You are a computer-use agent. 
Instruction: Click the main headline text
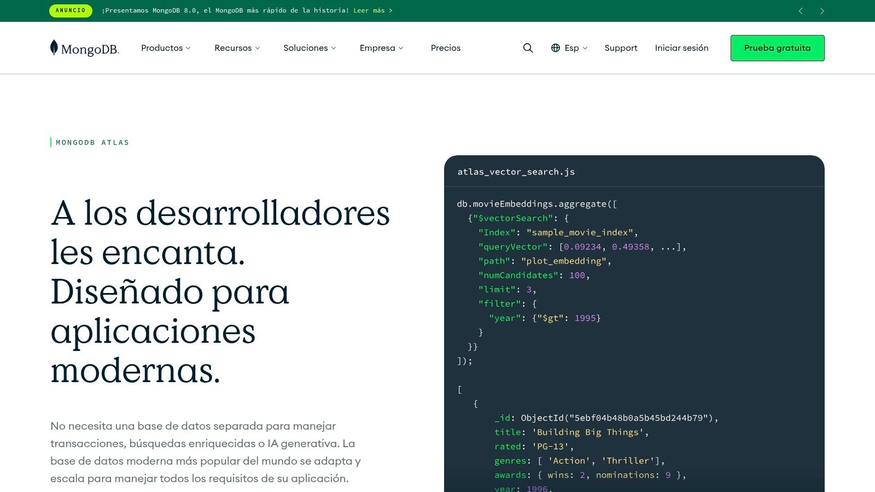click(220, 291)
